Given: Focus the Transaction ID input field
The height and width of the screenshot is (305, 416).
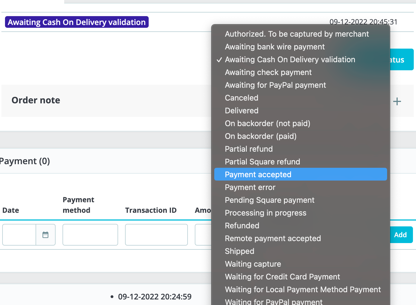Looking at the screenshot, I should click(x=156, y=235).
